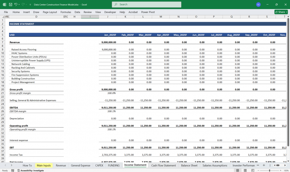Zoom out using the minus icon
This screenshot has width=290, height=172.
(258, 170)
